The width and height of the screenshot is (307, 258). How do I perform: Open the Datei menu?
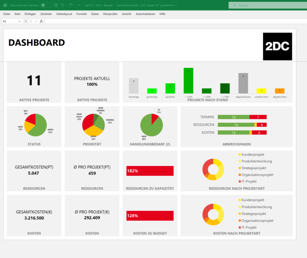(7, 14)
